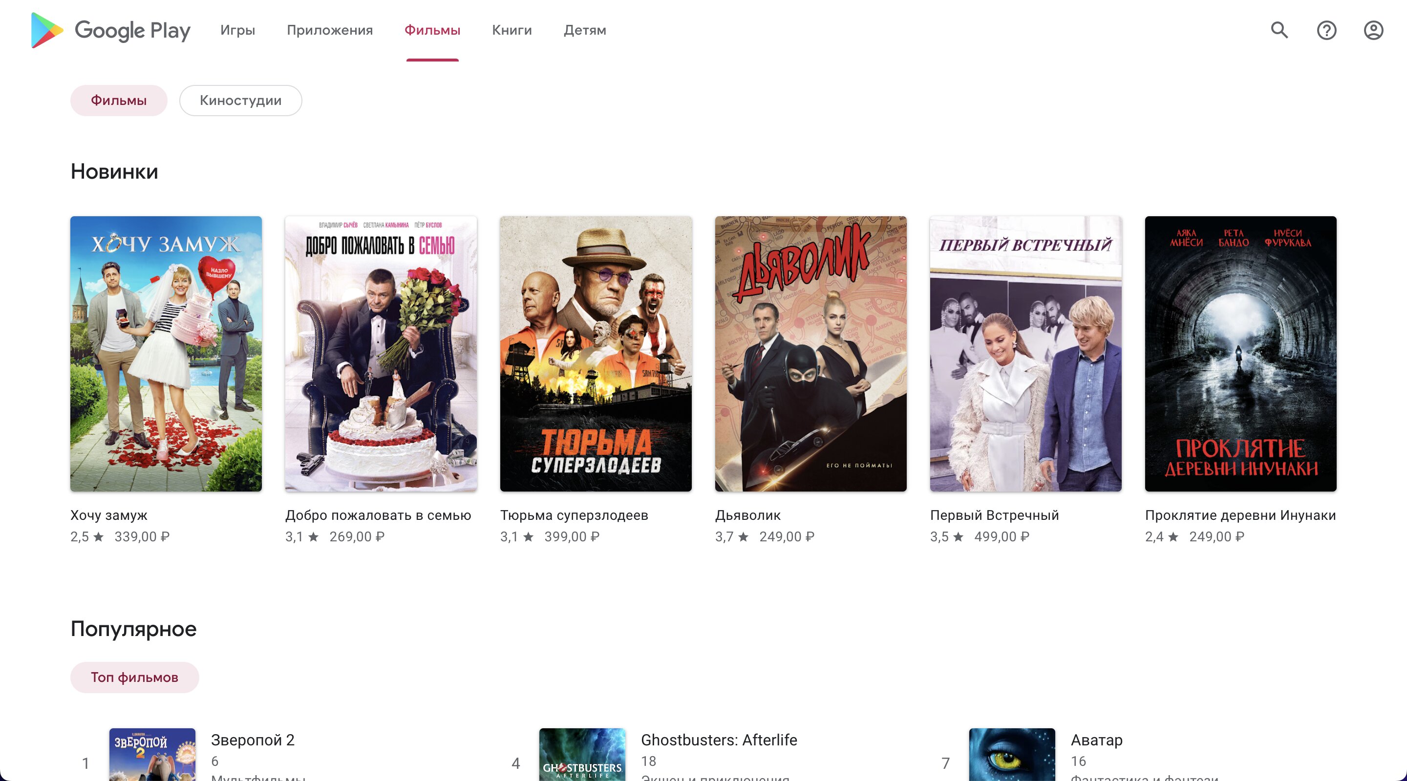The height and width of the screenshot is (781, 1407).
Task: Click the Добро пожаловать в семью title
Action: 378,515
